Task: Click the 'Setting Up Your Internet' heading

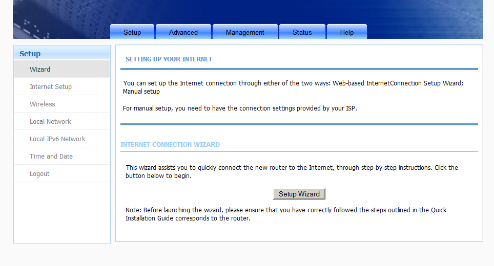Action: click(x=169, y=59)
